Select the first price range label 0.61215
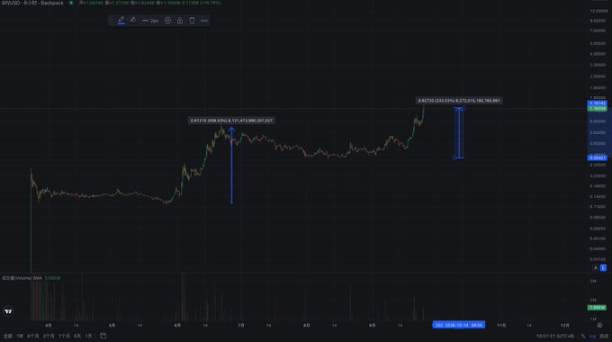 point(231,121)
